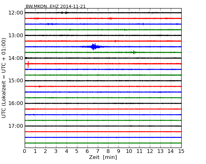Click x-axis tick label 12

[x=150, y=151]
